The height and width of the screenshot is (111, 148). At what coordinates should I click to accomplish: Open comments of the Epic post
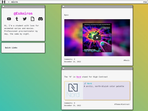[x=70, y=59]
